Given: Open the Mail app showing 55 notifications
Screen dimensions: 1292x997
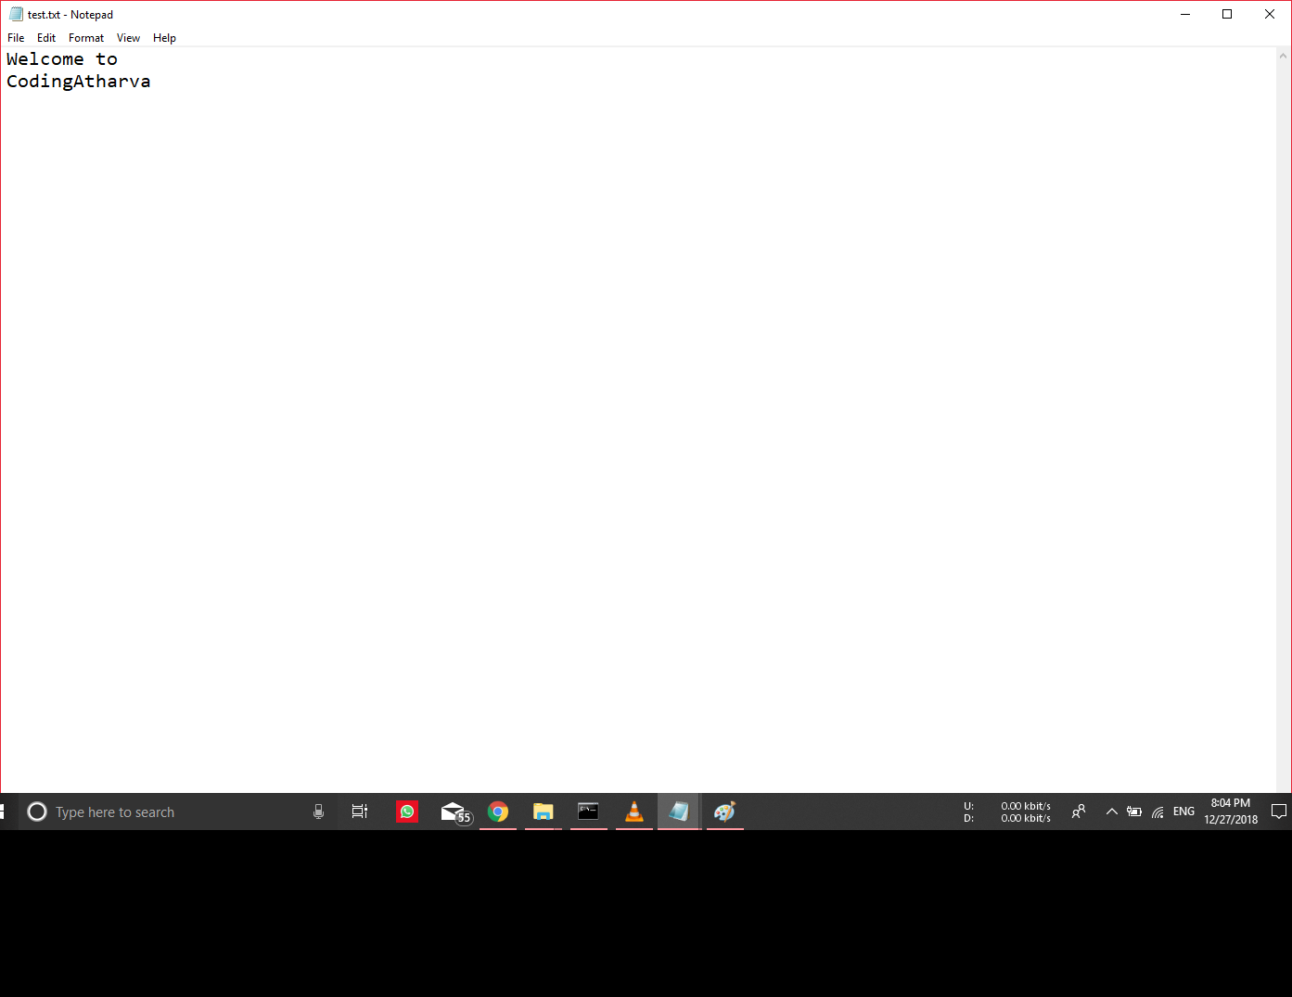Looking at the screenshot, I should coord(454,811).
